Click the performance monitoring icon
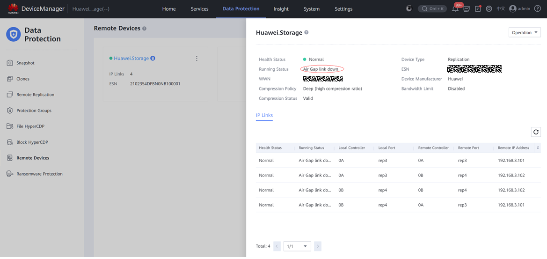 point(467,9)
